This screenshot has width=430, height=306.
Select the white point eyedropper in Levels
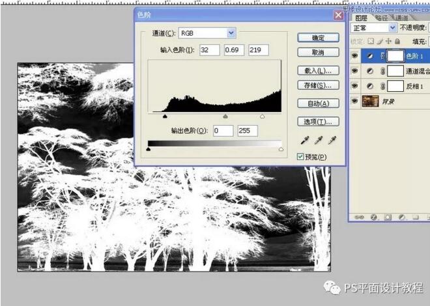click(332, 141)
